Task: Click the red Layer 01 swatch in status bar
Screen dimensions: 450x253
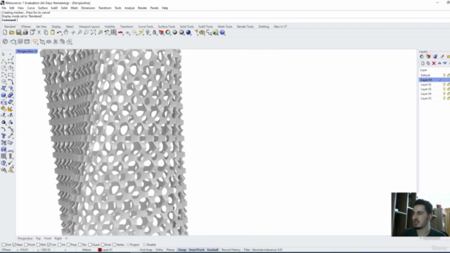Action: [100, 250]
